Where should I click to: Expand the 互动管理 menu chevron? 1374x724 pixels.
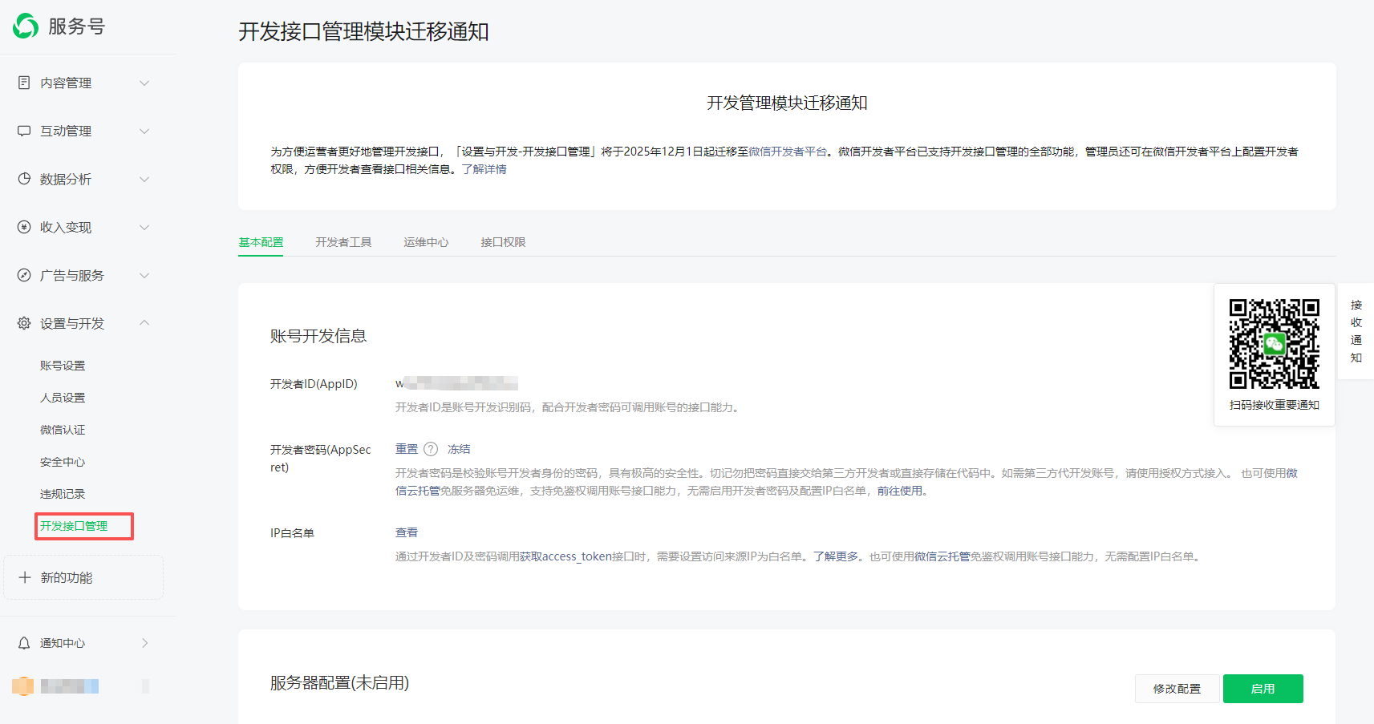coord(144,131)
